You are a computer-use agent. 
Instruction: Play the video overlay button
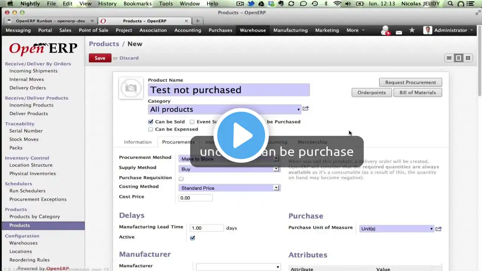(x=241, y=135)
